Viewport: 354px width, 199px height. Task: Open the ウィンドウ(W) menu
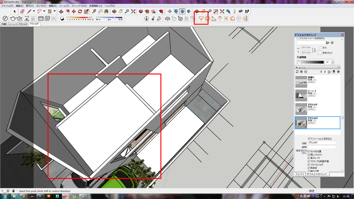click(x=79, y=6)
